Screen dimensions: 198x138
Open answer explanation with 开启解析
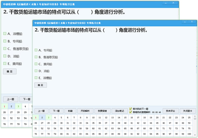[85, 111]
